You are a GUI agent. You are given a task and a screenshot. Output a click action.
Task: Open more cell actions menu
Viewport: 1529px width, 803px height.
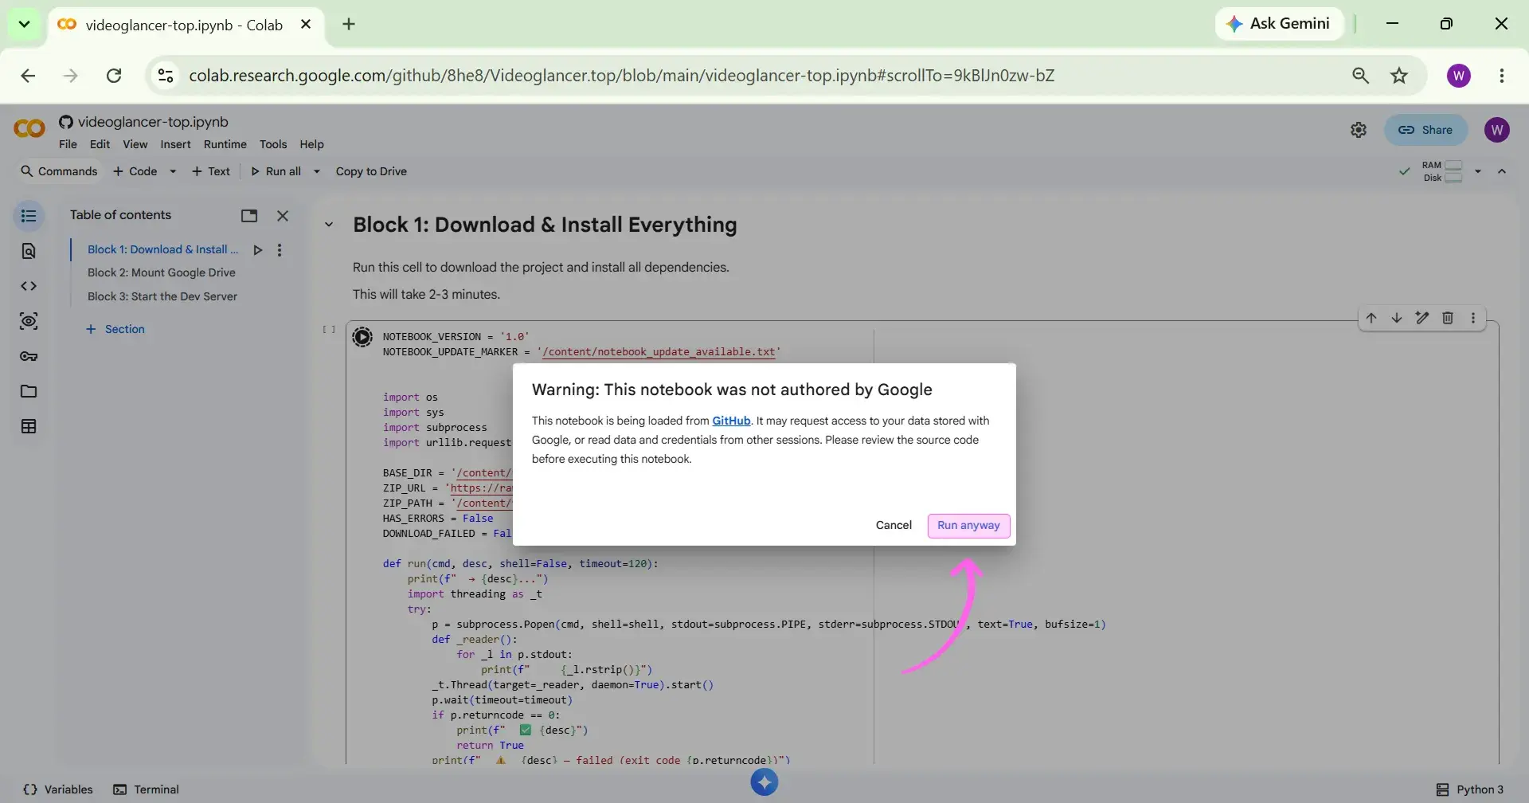pos(1473,318)
